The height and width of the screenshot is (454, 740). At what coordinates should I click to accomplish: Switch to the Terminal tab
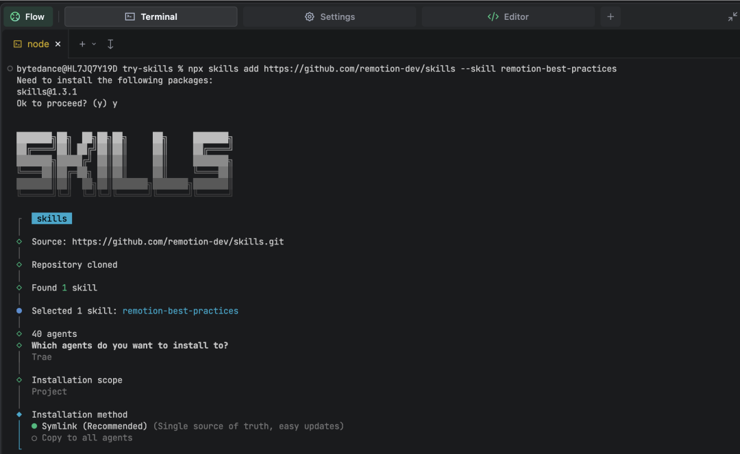151,16
